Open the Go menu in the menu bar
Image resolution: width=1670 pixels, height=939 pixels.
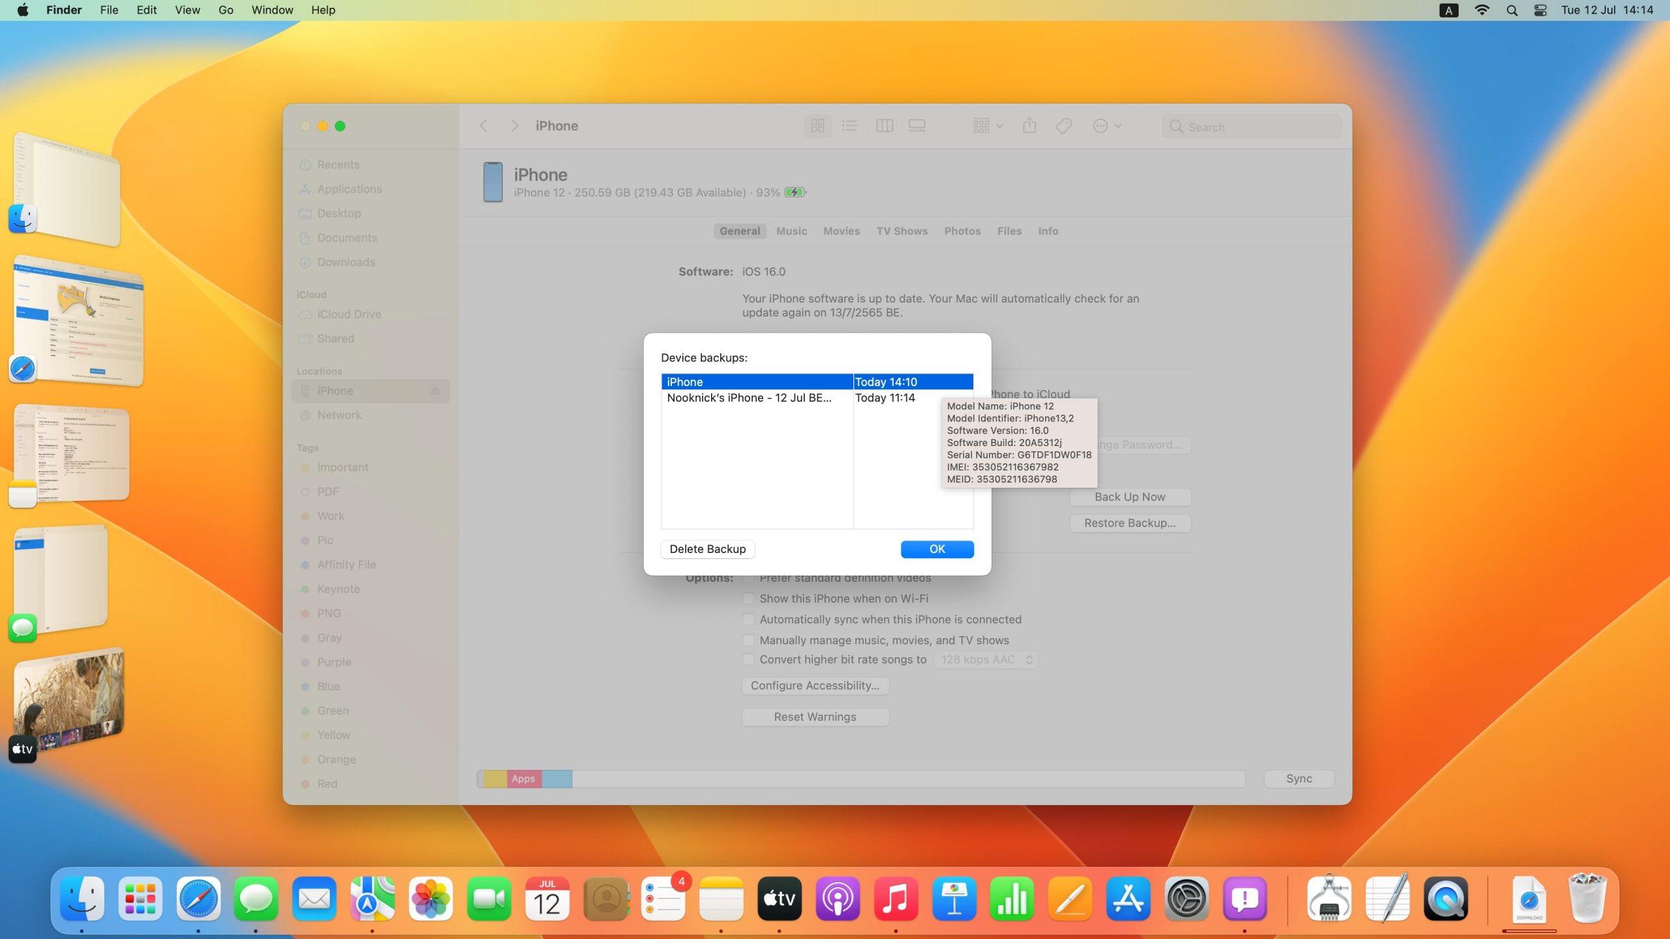[x=226, y=10]
